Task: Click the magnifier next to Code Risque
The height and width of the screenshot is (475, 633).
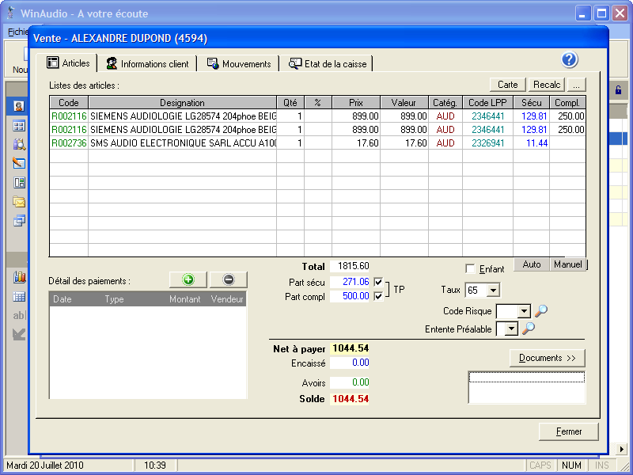Action: click(x=541, y=311)
